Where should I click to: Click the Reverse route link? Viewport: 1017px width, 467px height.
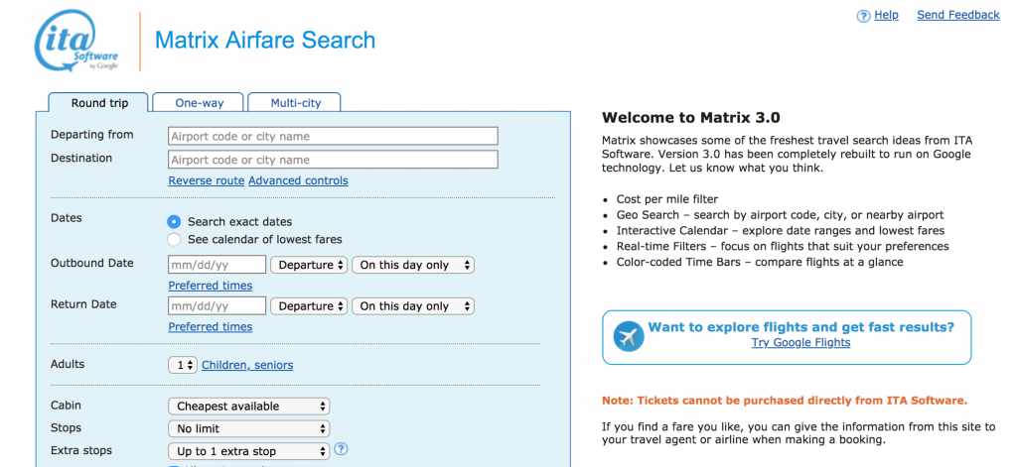(x=207, y=180)
